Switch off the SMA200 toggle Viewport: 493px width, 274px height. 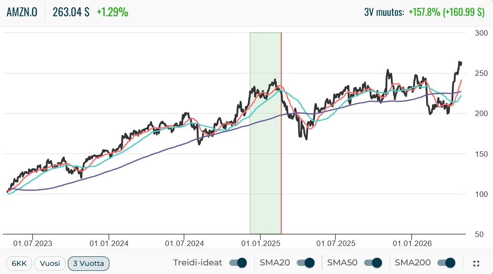(x=446, y=263)
